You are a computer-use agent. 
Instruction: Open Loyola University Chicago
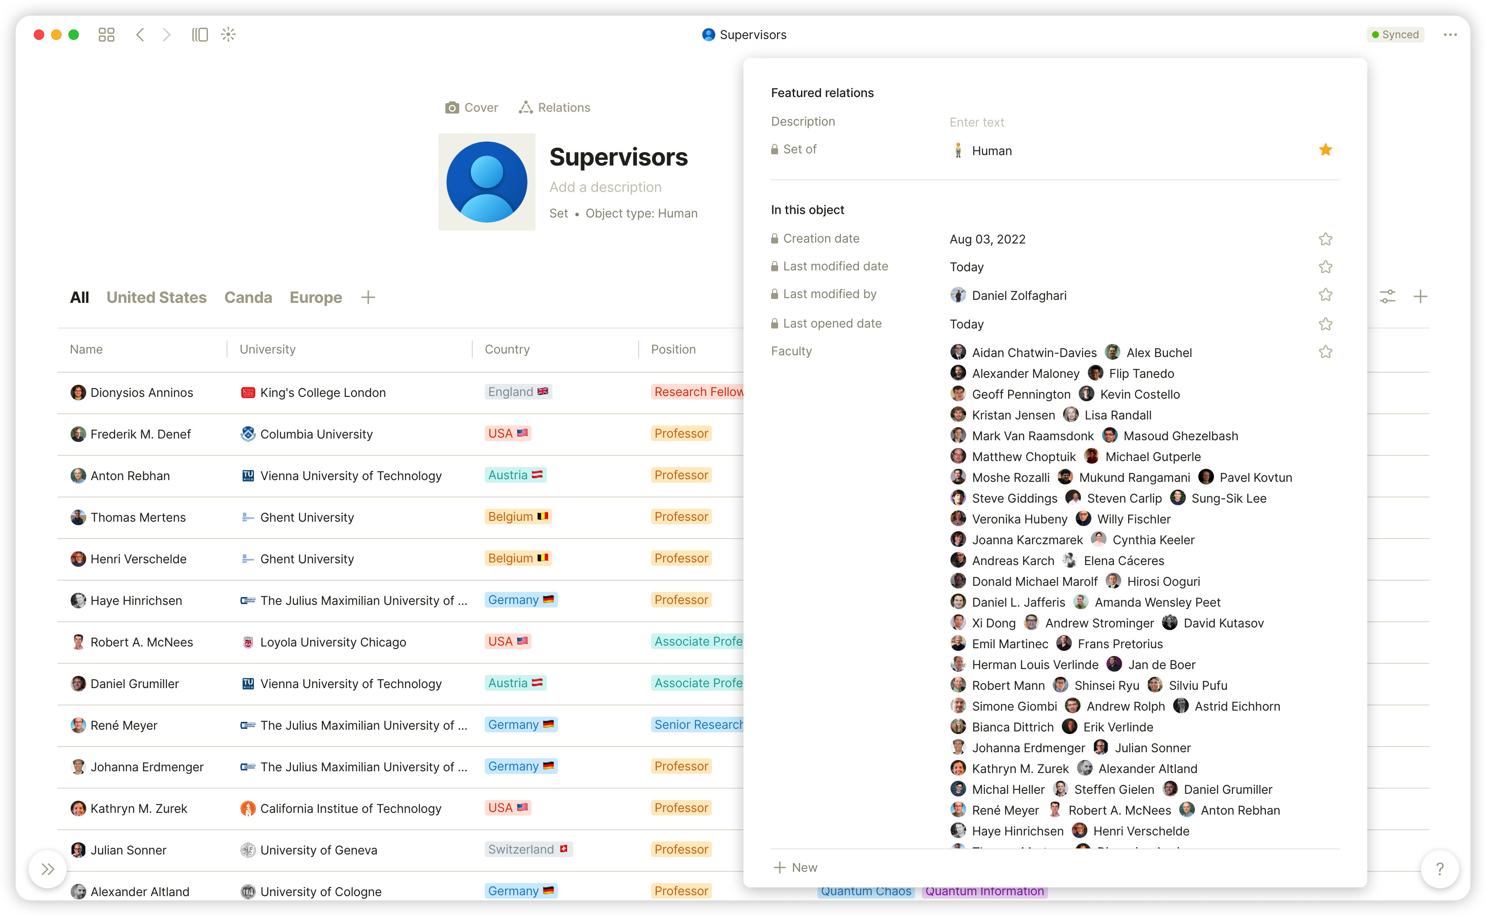(x=323, y=642)
